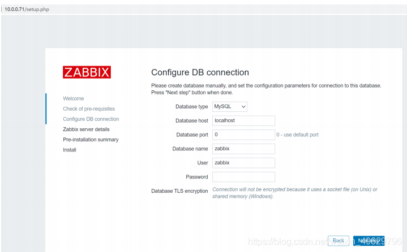
Task: Click the Database host label
Action: click(x=191, y=121)
